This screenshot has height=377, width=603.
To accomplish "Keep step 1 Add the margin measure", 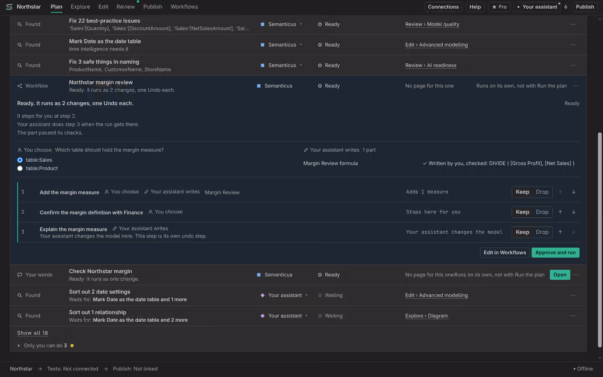I will (x=522, y=192).
